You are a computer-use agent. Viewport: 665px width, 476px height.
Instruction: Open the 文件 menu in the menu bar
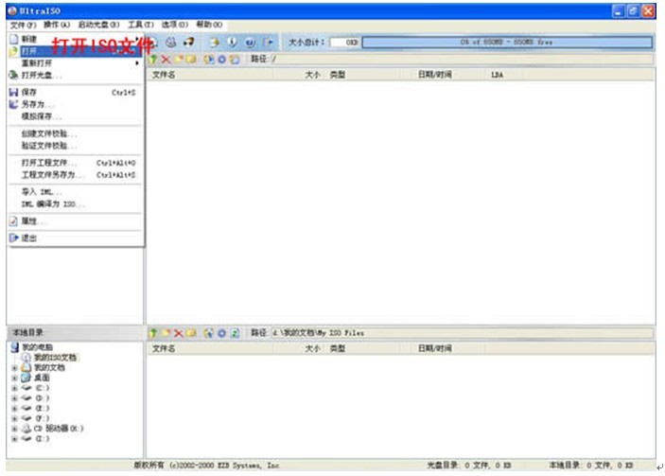tap(24, 25)
